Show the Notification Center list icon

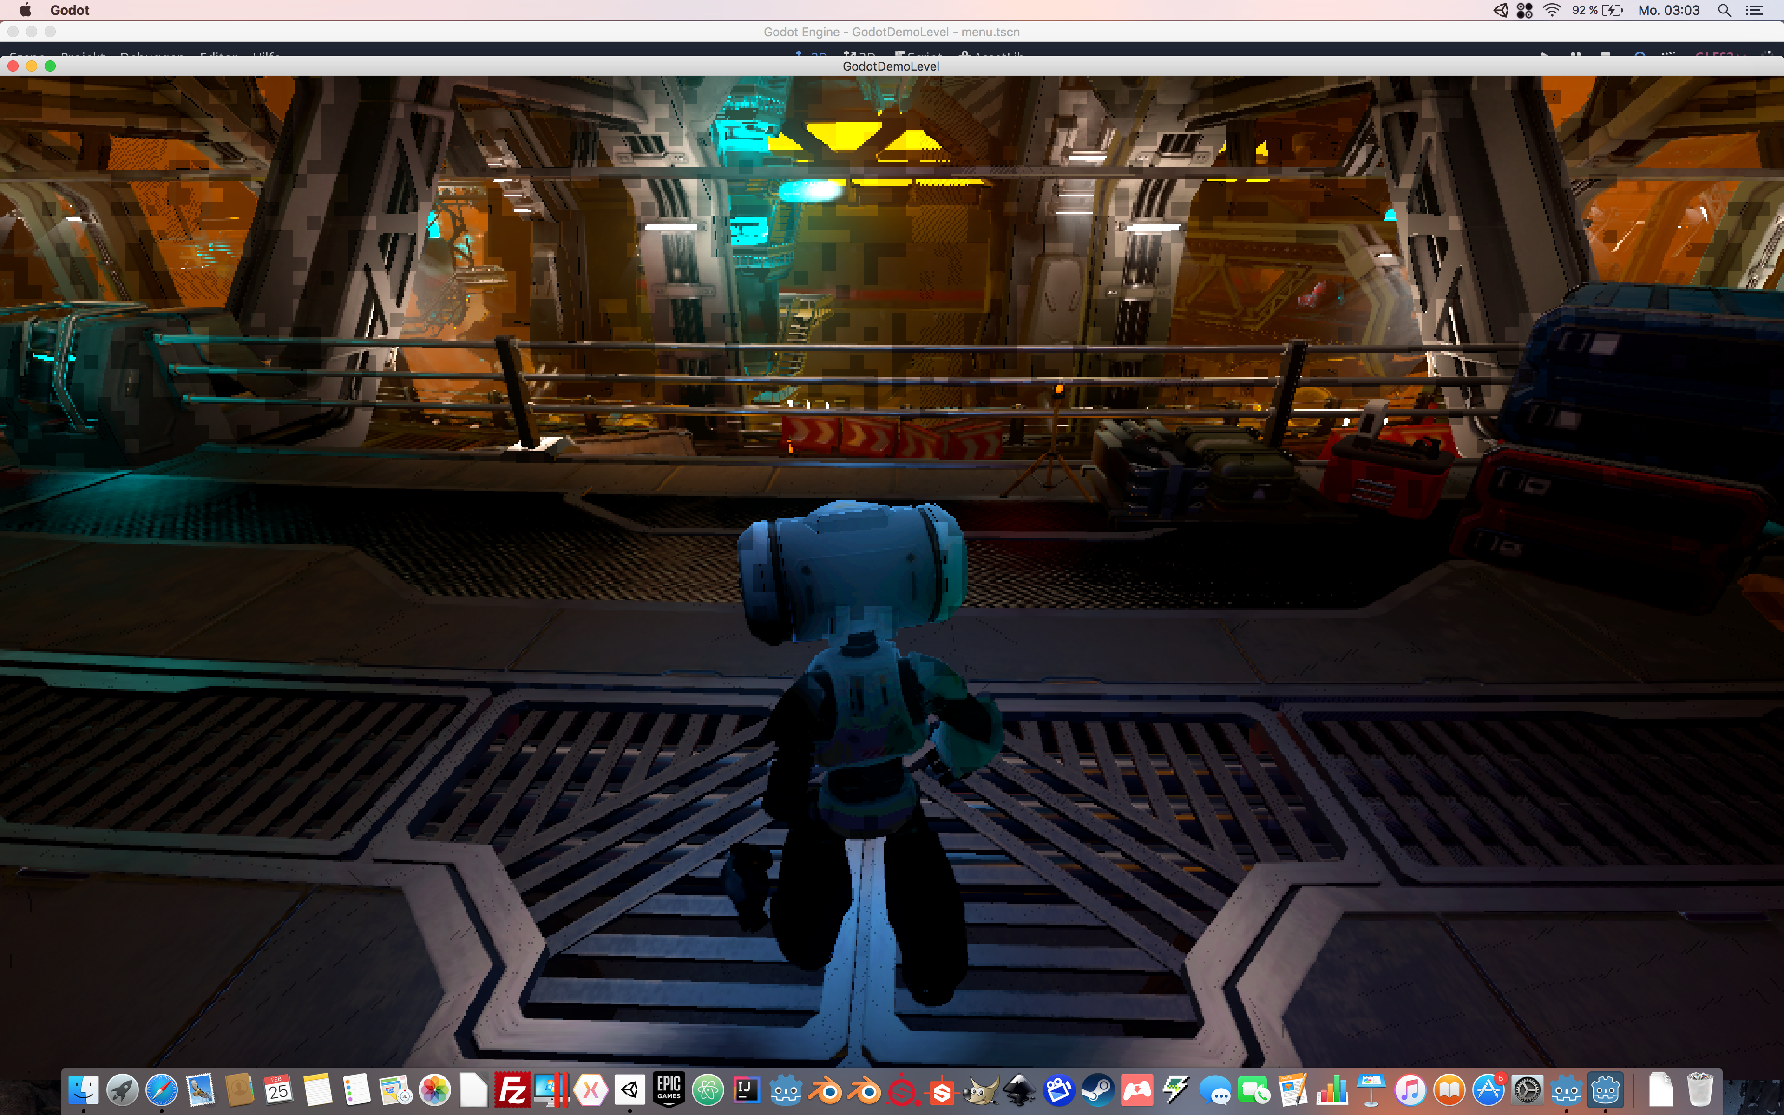[1755, 10]
